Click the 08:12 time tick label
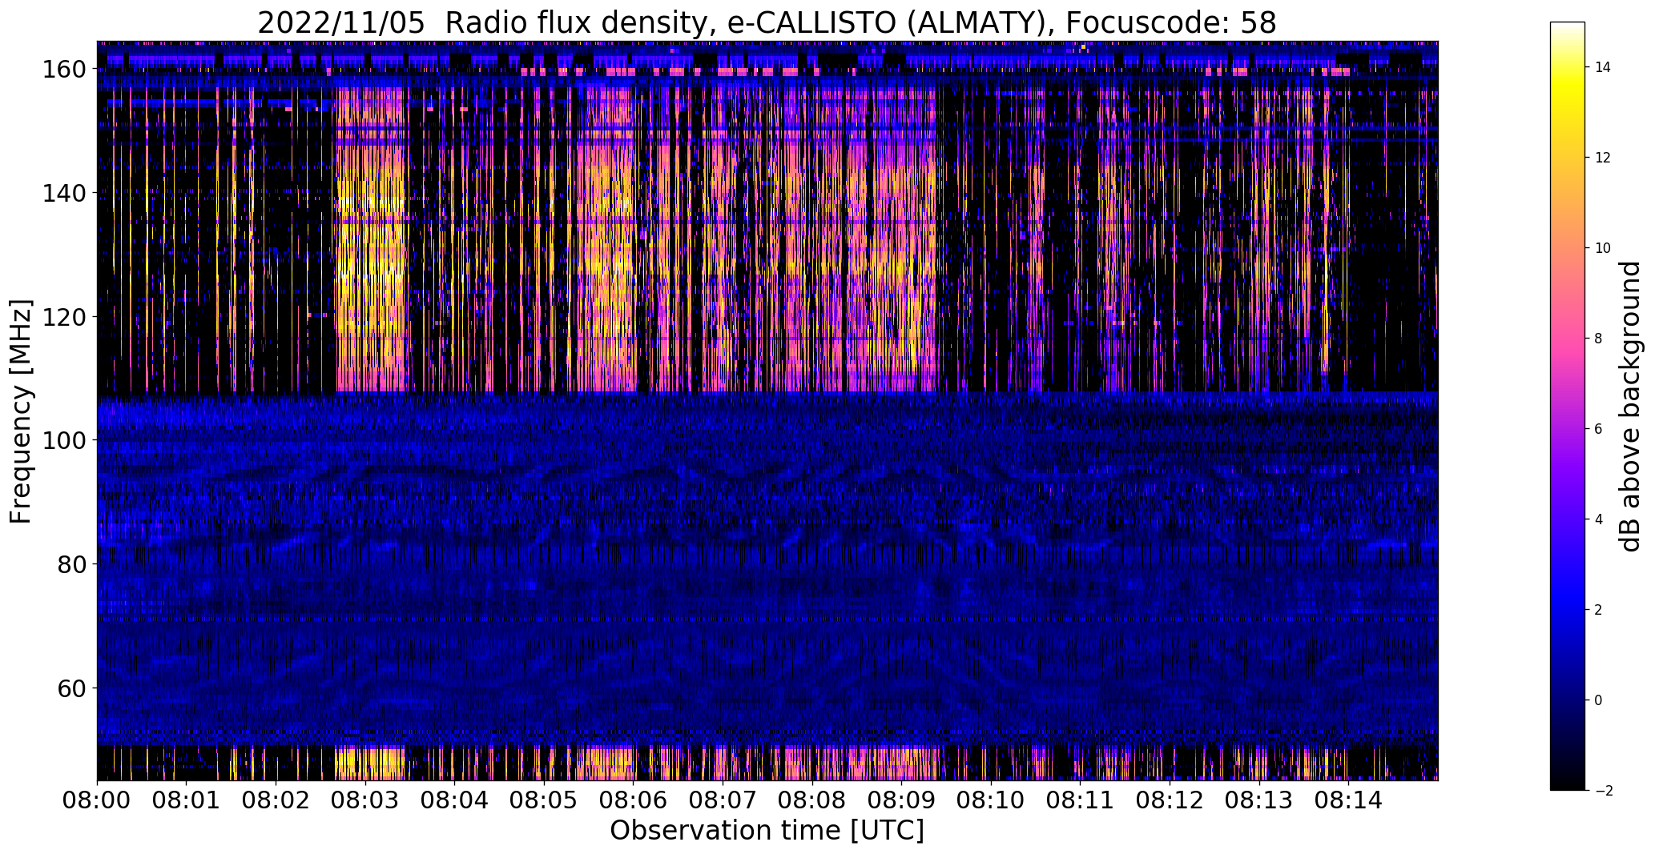1655x854 pixels. 1170,799
